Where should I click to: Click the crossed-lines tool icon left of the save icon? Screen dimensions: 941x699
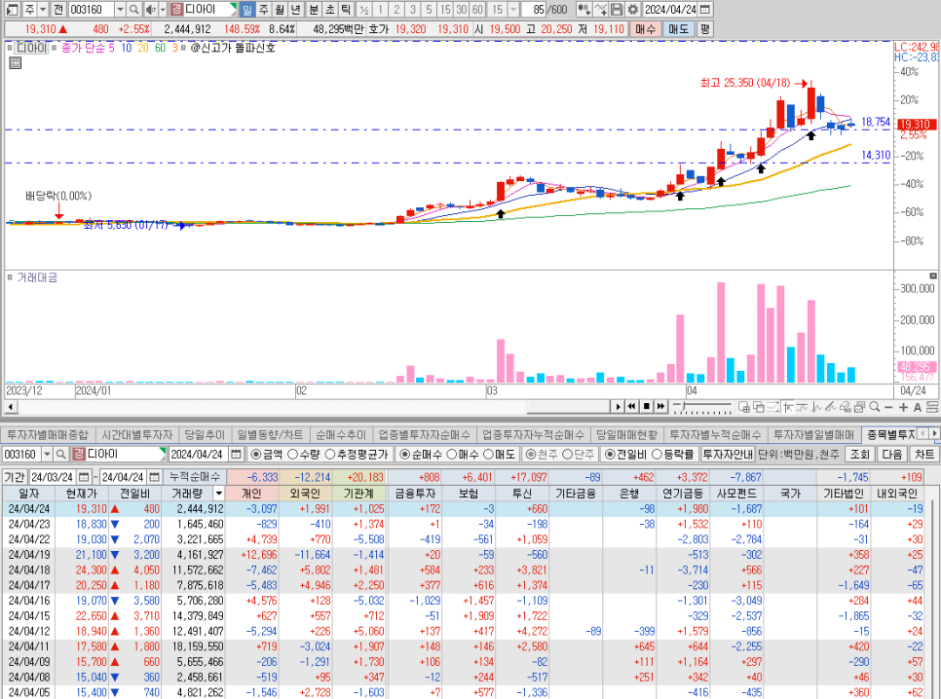coord(601,10)
